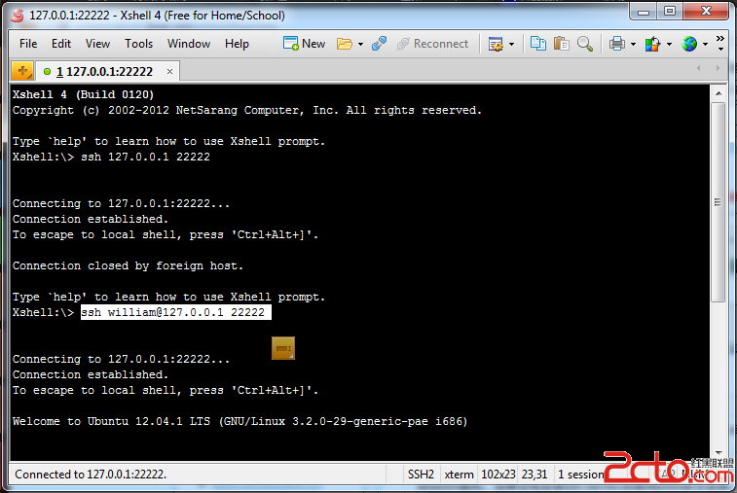Expand the globe Encoding dropdown arrow
This screenshot has height=493, width=737.
(705, 44)
